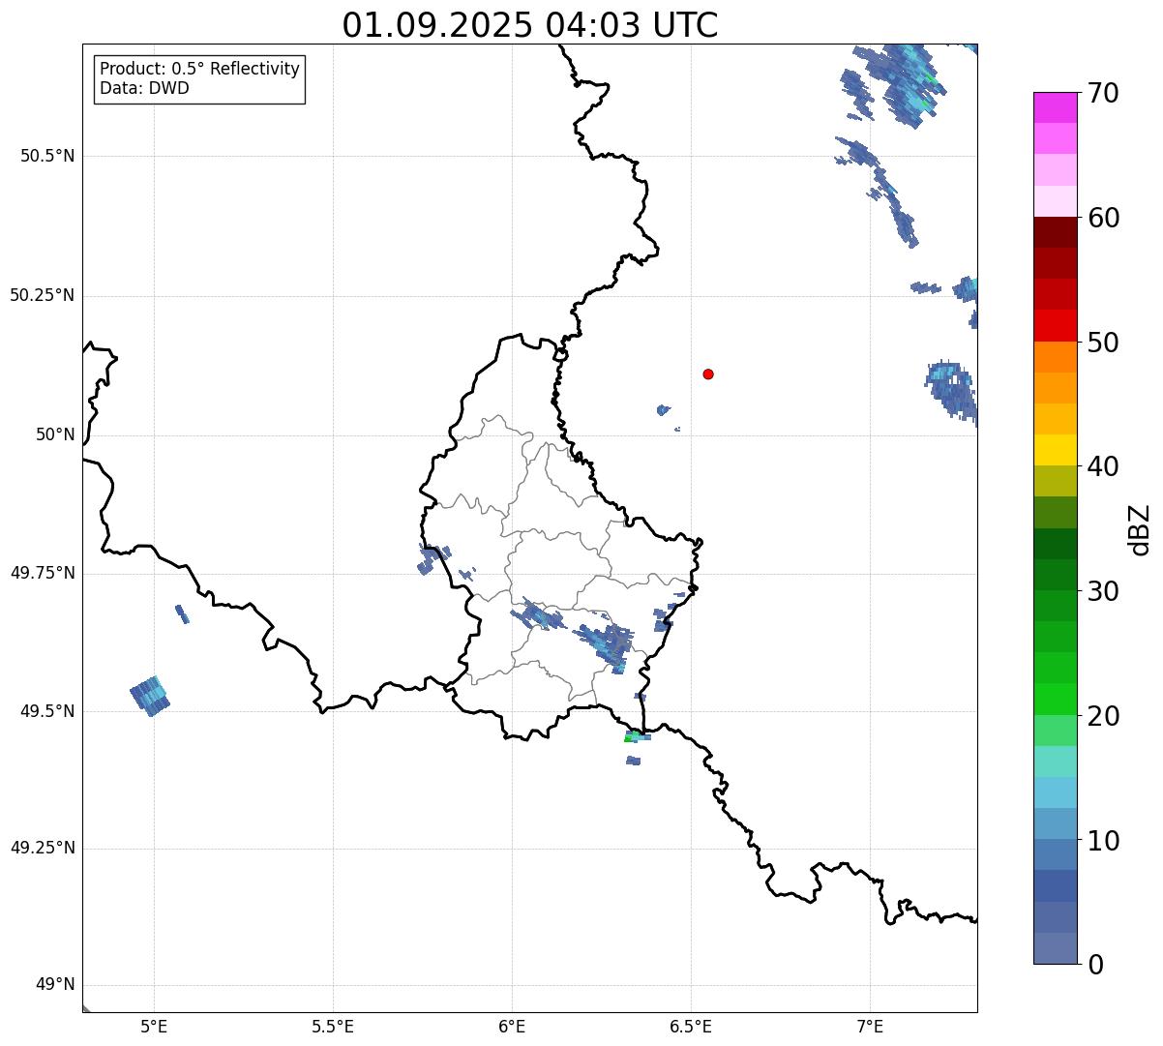Click the red station marker dot

[x=708, y=374]
